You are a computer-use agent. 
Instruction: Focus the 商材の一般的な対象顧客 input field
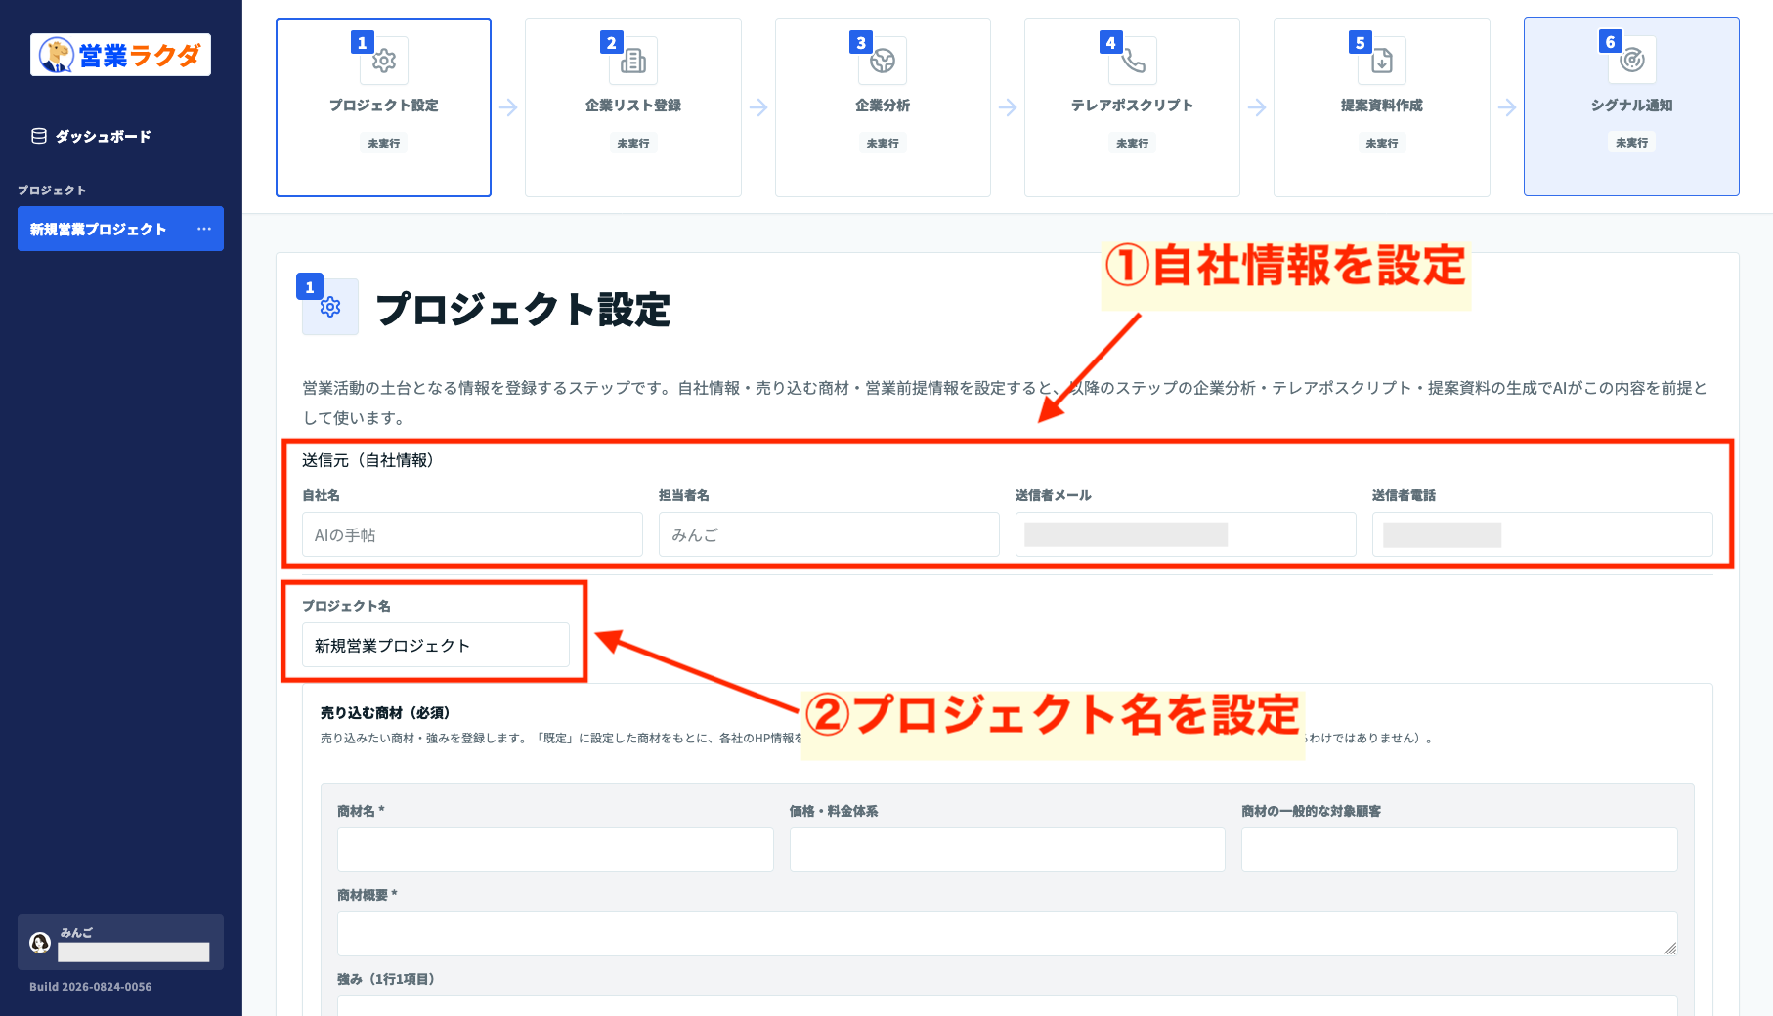[x=1459, y=850]
